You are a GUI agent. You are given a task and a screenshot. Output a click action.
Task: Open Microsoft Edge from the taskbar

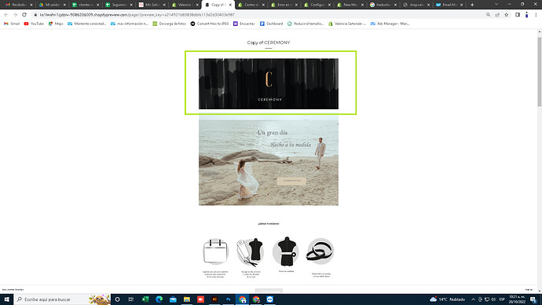(159, 299)
